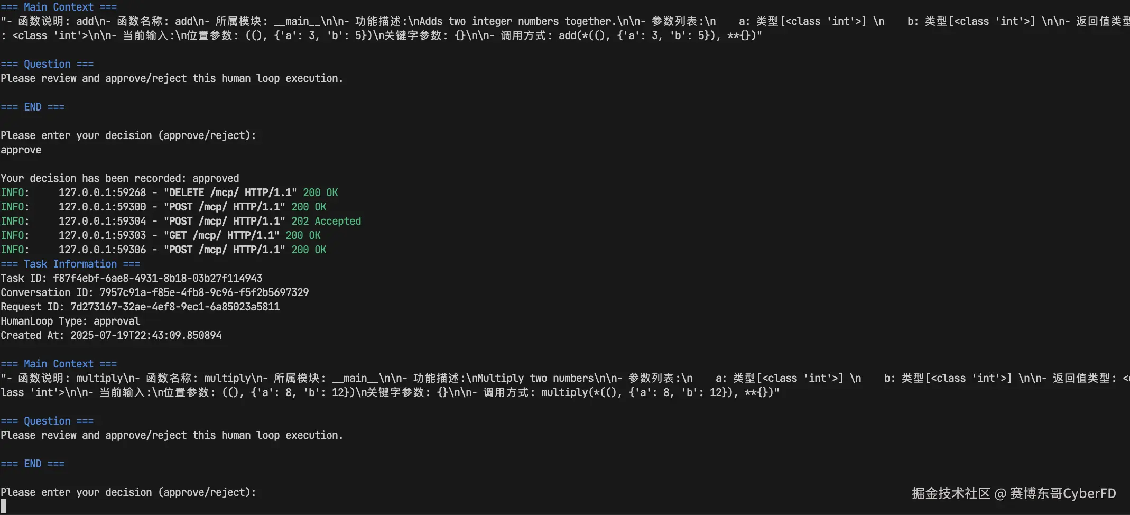Viewport: 1130px width, 515px height.
Task: Click the Task ID f87f4ebf line
Action: click(x=132, y=278)
